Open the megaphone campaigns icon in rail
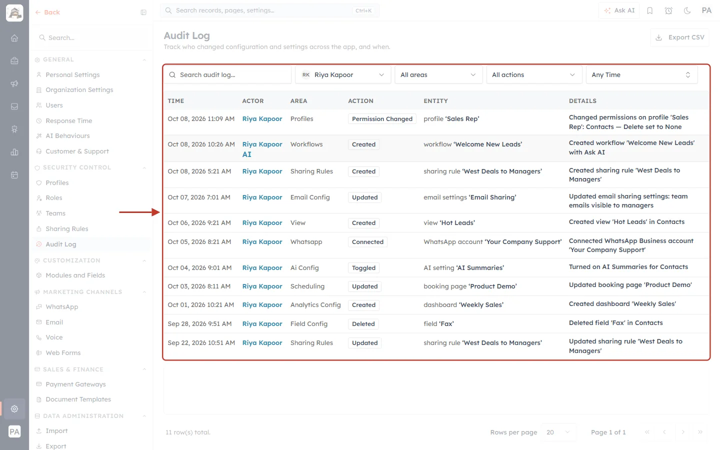The width and height of the screenshot is (720, 450). tap(14, 83)
